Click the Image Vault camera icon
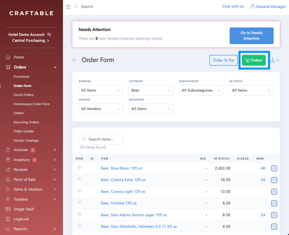 8,209
